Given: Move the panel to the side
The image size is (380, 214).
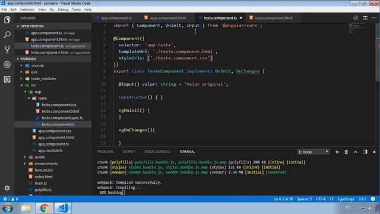Looking at the screenshot, I should [365, 152].
